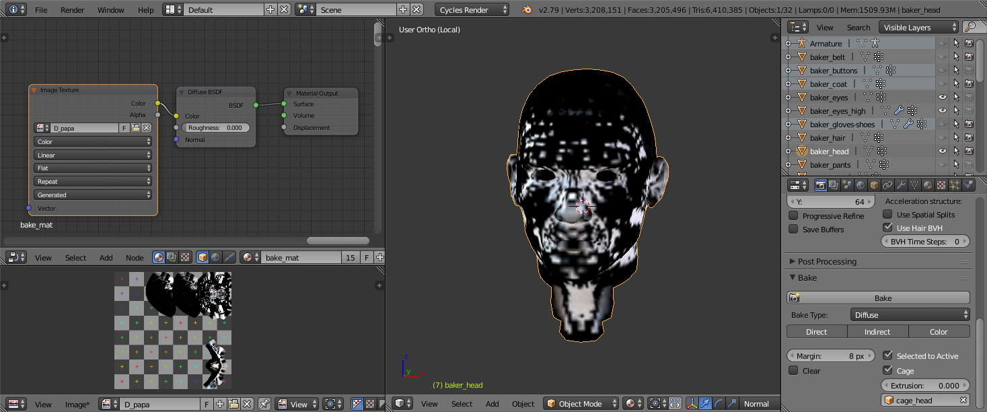Open the Render Layers properties tab
The width and height of the screenshot is (987, 412).
coord(834,184)
